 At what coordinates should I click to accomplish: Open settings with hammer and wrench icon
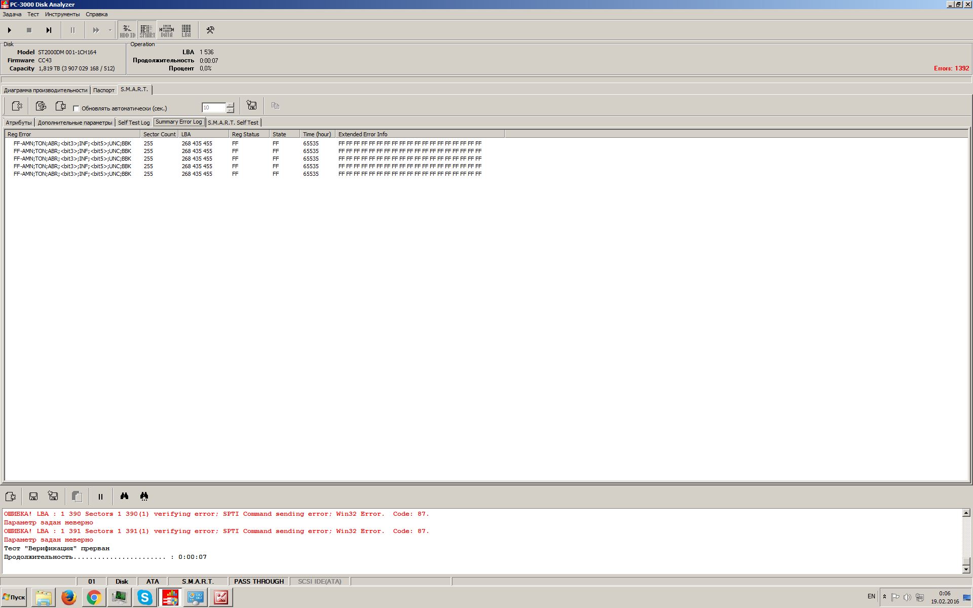click(x=210, y=30)
